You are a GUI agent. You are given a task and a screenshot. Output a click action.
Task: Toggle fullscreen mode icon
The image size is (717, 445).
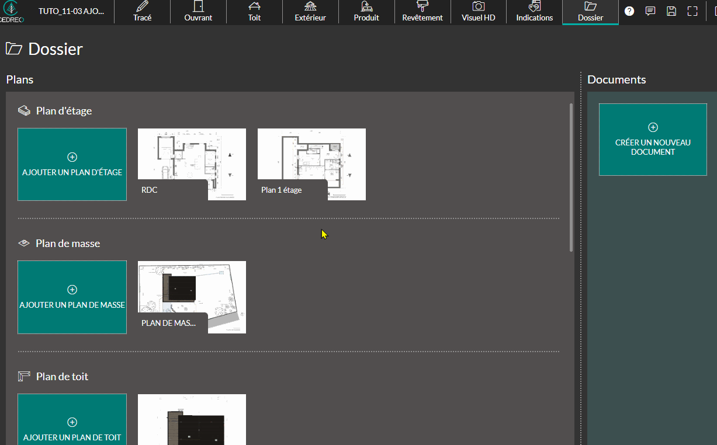[692, 11]
